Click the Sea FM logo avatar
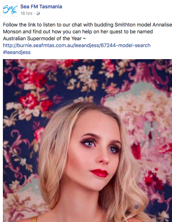 point(10,10)
